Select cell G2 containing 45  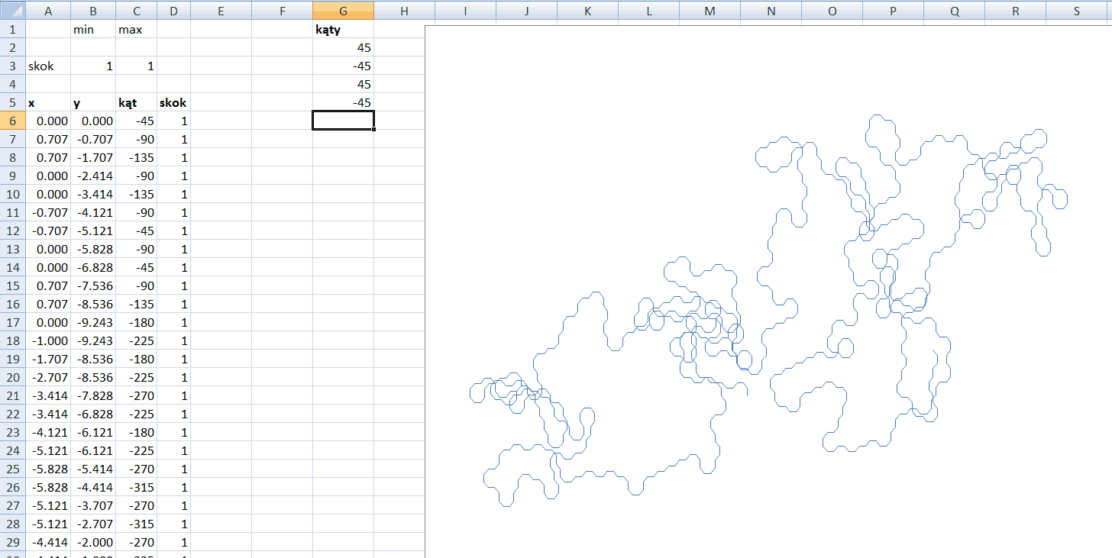[x=343, y=47]
